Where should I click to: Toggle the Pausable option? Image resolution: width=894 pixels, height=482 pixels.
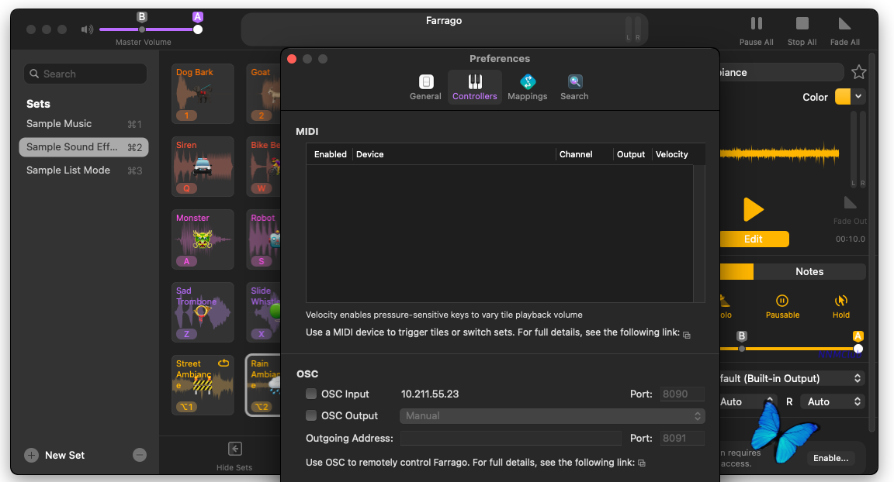tap(782, 306)
